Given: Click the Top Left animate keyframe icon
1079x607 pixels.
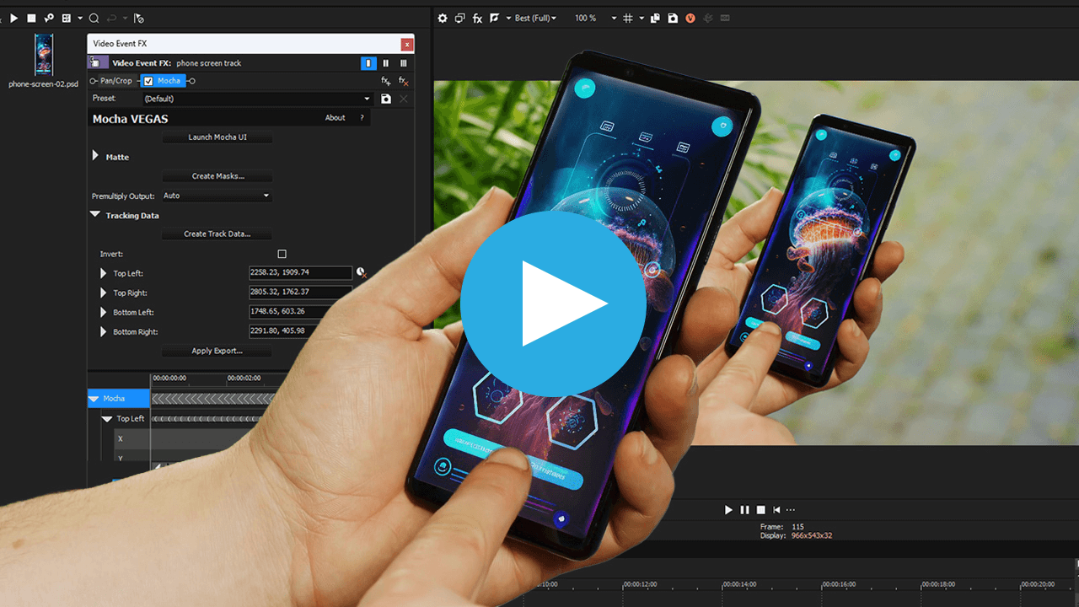Looking at the screenshot, I should (x=361, y=272).
